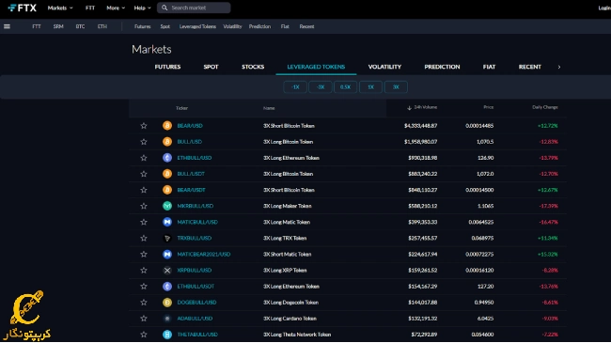611x343 pixels.
Task: Click the Dogecoin icon beside DOGEBULL/USD
Action: tap(167, 302)
